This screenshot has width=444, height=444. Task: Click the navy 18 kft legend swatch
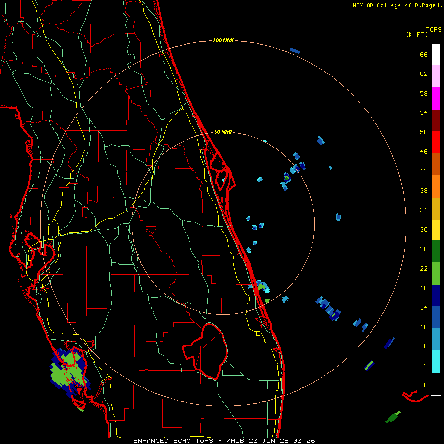[x=436, y=296]
